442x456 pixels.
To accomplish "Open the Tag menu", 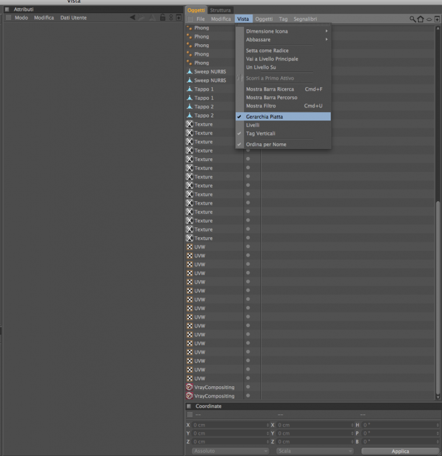I will [x=283, y=19].
